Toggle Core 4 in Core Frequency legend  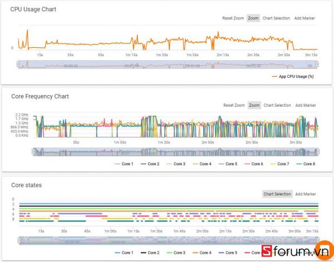click(202, 164)
